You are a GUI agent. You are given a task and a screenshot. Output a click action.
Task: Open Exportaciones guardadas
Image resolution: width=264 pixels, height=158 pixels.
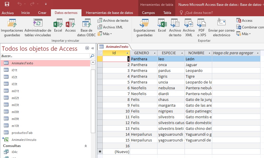(x=144, y=28)
